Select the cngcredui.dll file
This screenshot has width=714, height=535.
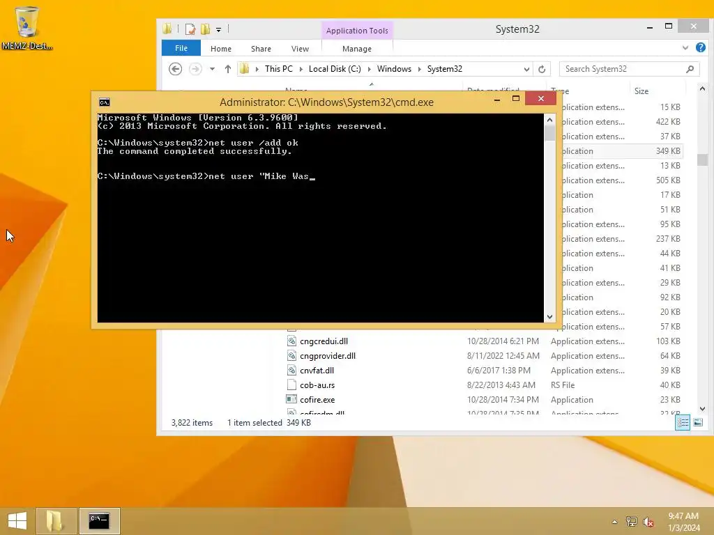tap(324, 341)
